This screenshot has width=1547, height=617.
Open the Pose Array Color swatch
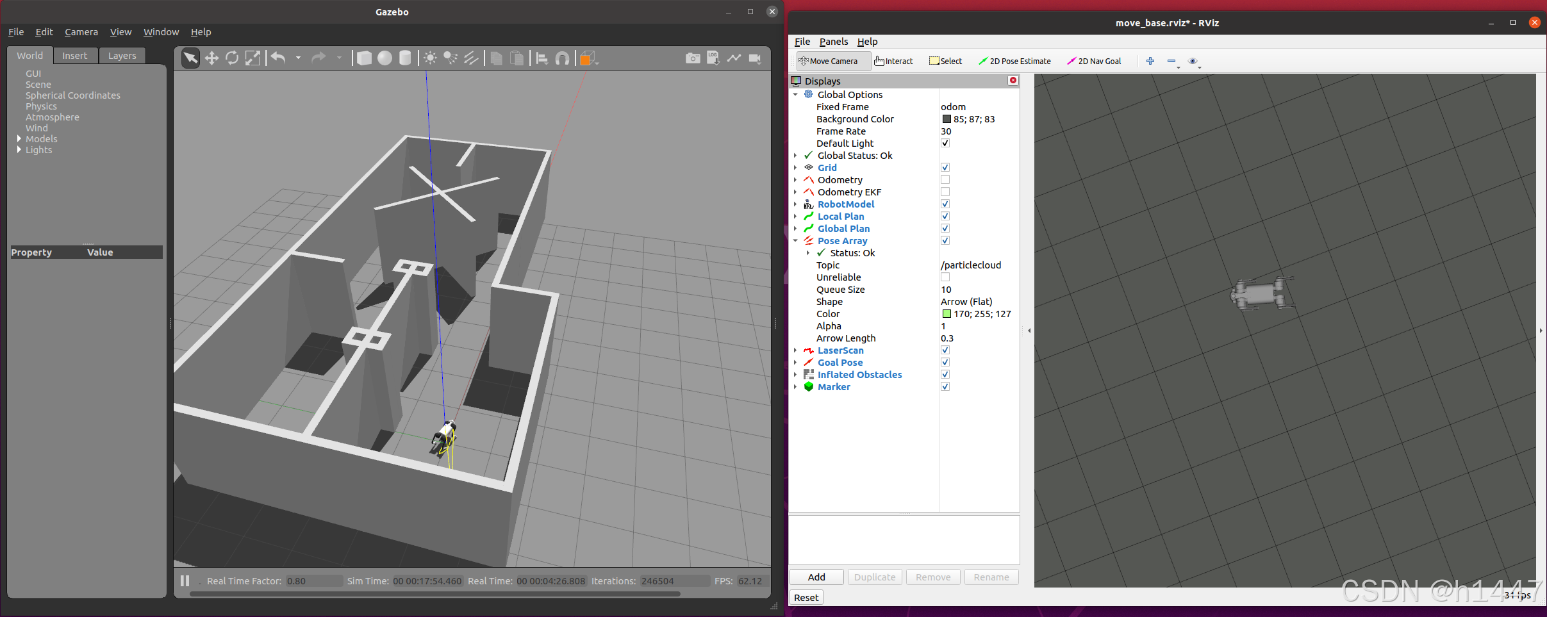click(x=947, y=313)
